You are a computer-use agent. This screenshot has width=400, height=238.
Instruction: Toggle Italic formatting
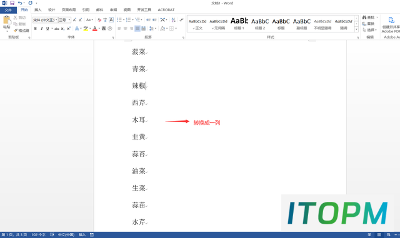click(x=42, y=29)
